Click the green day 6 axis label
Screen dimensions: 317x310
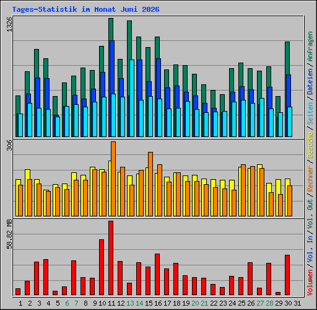(x=67, y=303)
